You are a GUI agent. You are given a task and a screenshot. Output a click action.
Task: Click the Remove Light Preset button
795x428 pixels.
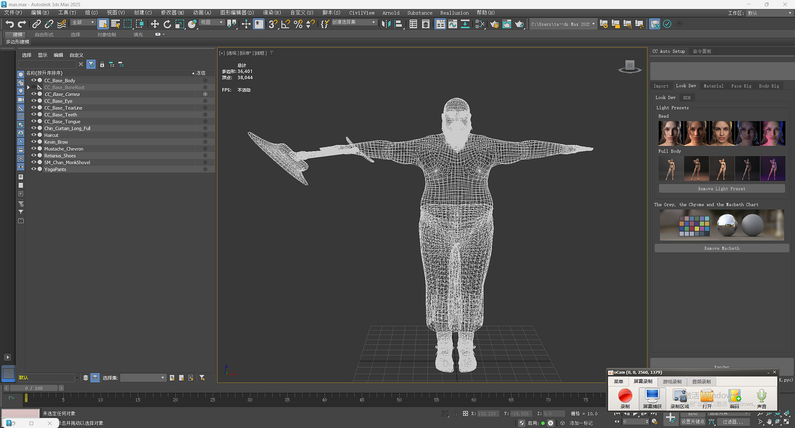coord(721,189)
